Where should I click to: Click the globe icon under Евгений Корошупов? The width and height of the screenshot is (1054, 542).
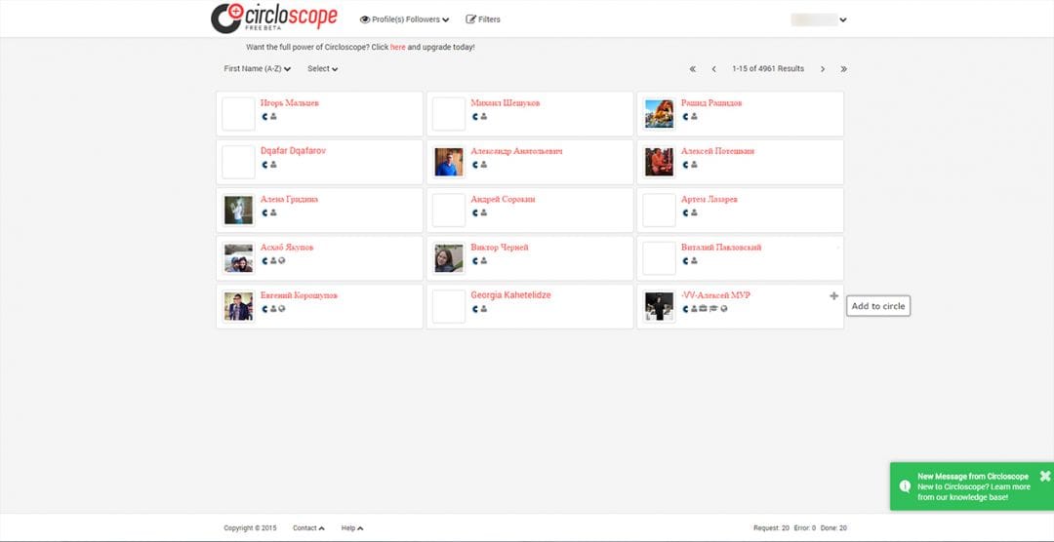(x=282, y=309)
